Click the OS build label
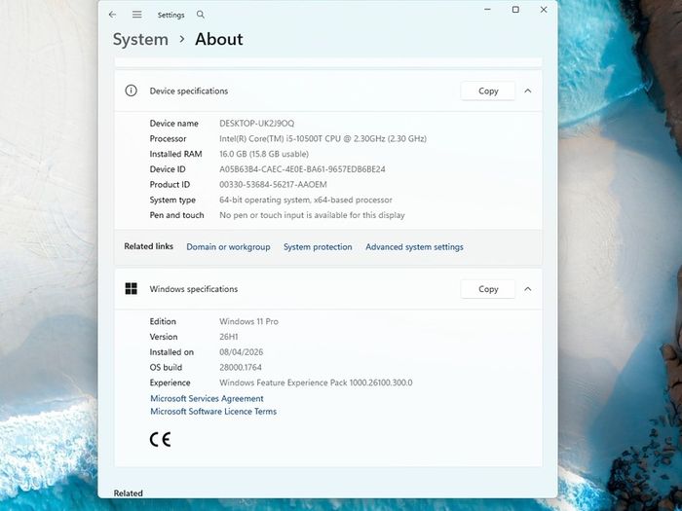Viewport: 682px width, 511px height. click(x=166, y=367)
